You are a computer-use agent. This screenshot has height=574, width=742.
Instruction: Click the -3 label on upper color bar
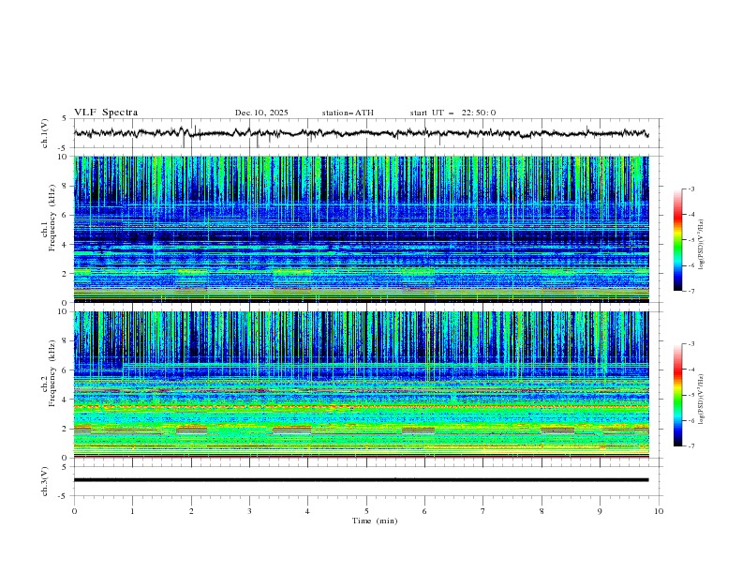(x=690, y=189)
